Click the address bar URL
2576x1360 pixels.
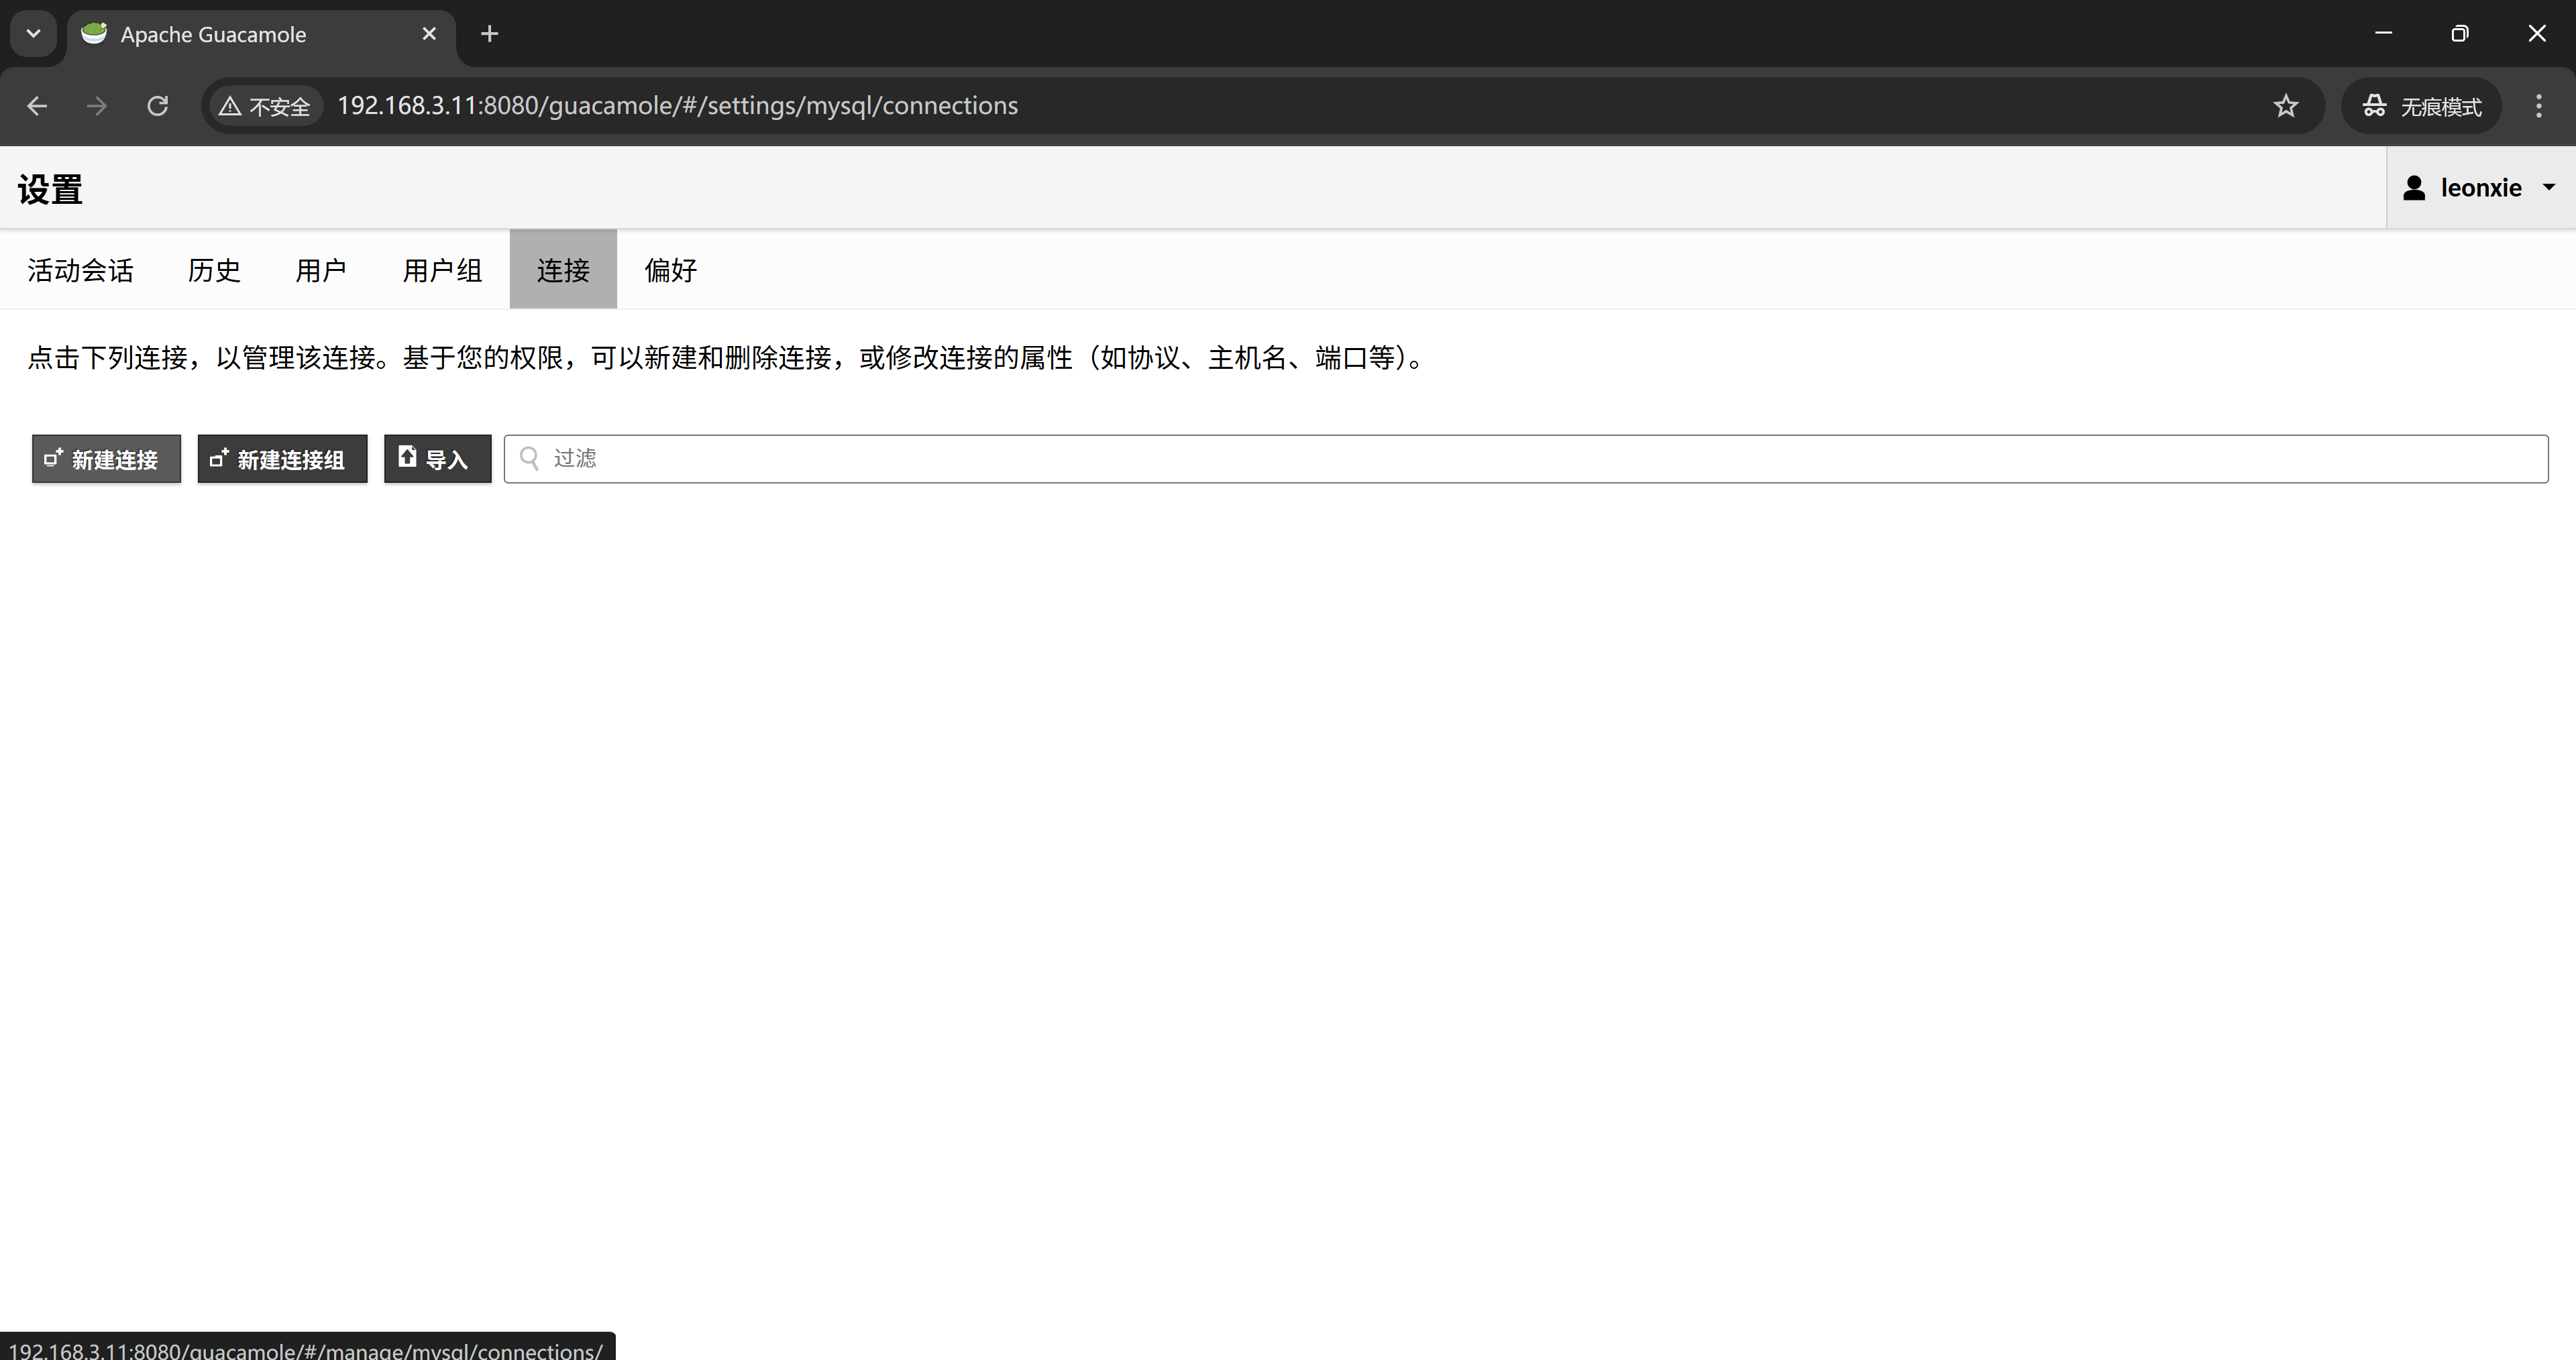pyautogui.click(x=677, y=106)
